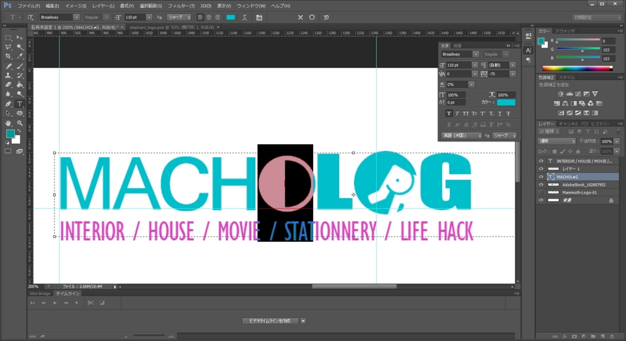Open layer opacity 100% dropdown

pyautogui.click(x=617, y=141)
